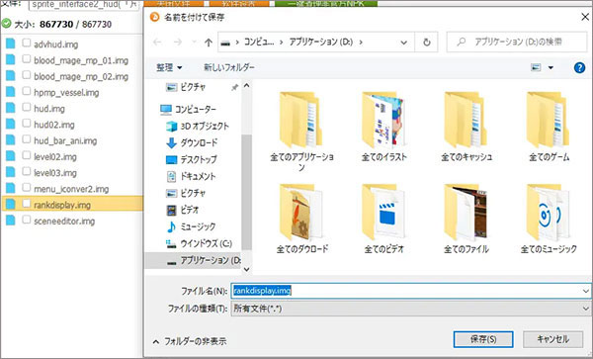Open the recent locations dropdown arrow
Screen dimensions: 593x359
194,42
